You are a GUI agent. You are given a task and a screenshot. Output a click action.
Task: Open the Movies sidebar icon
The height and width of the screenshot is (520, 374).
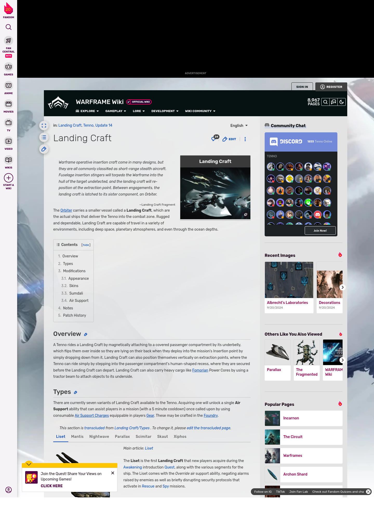[9, 104]
